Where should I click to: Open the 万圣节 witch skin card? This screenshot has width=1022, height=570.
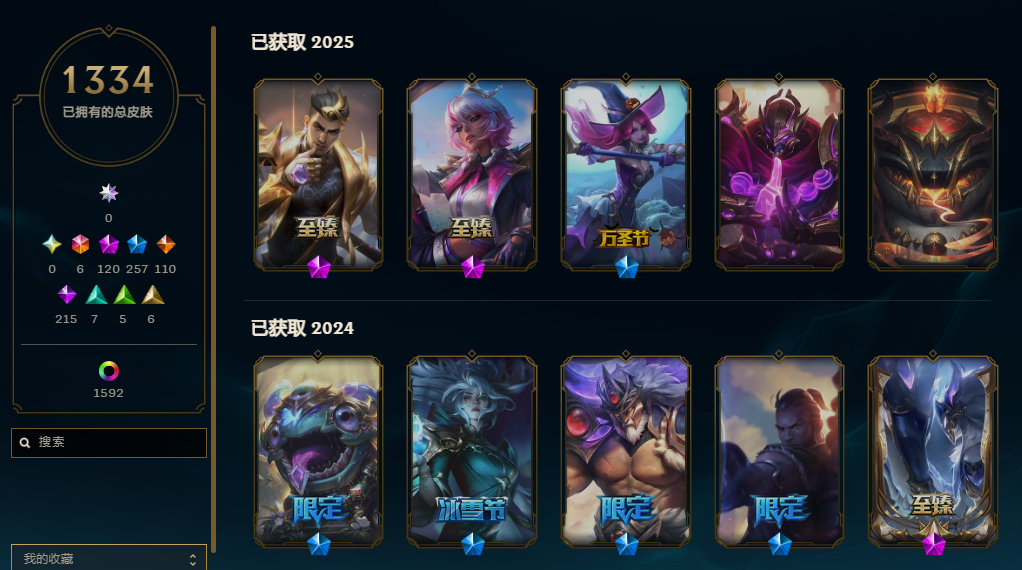point(626,174)
